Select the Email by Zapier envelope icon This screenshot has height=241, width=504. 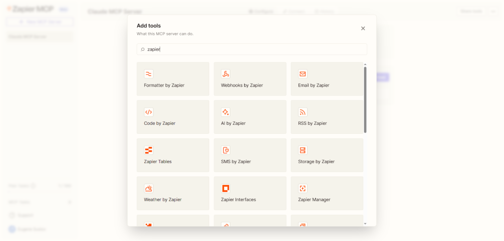click(x=303, y=74)
